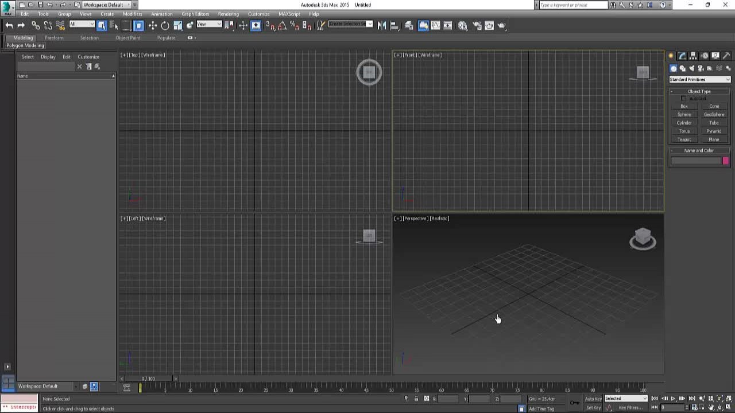
Task: Click the Redo arrow in the main toolbar
Action: 21,25
